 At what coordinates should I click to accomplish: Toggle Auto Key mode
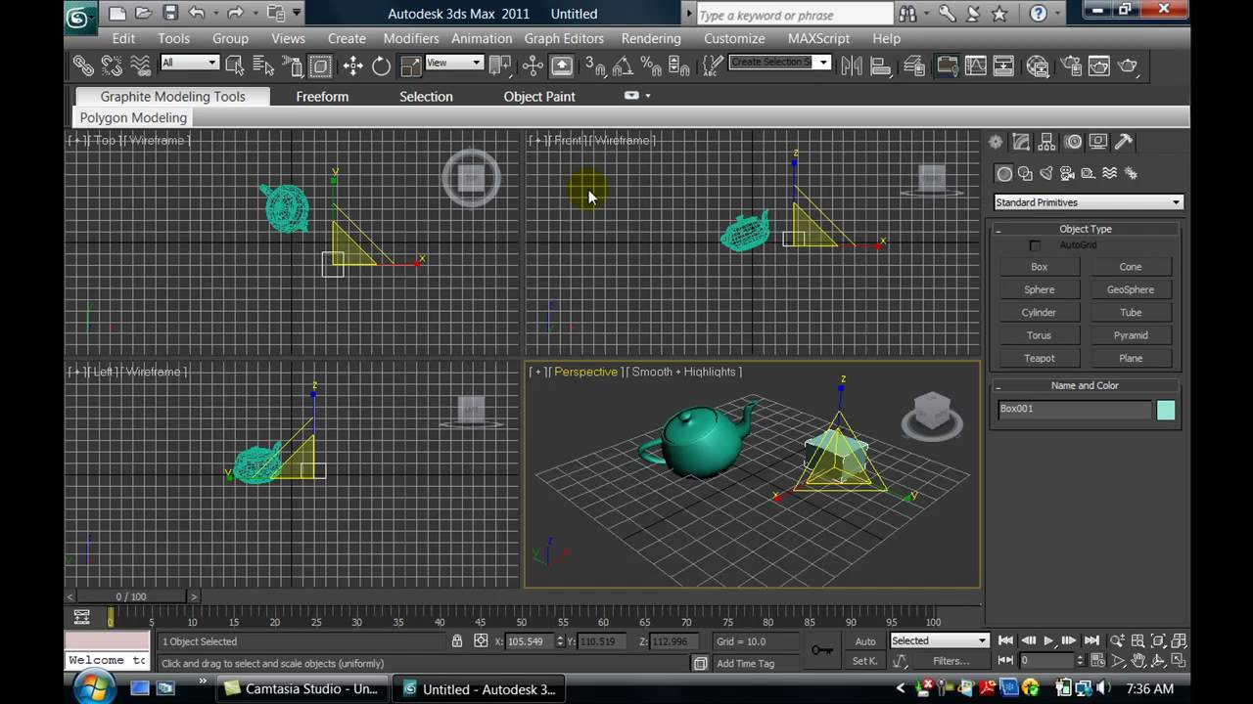(x=865, y=641)
